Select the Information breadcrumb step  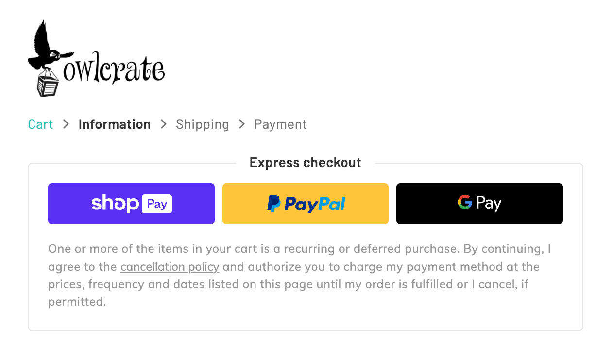click(x=115, y=124)
